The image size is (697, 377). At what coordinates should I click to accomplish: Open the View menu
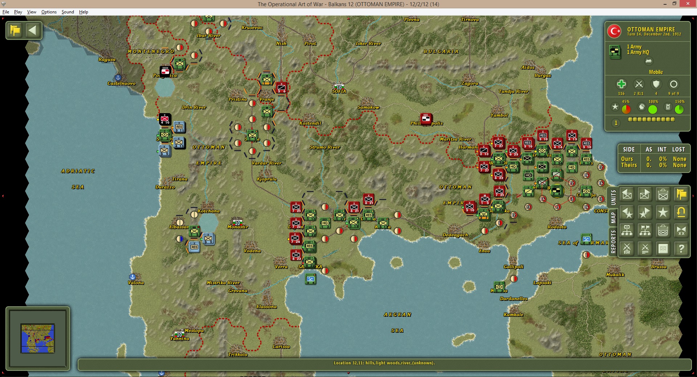(x=32, y=12)
